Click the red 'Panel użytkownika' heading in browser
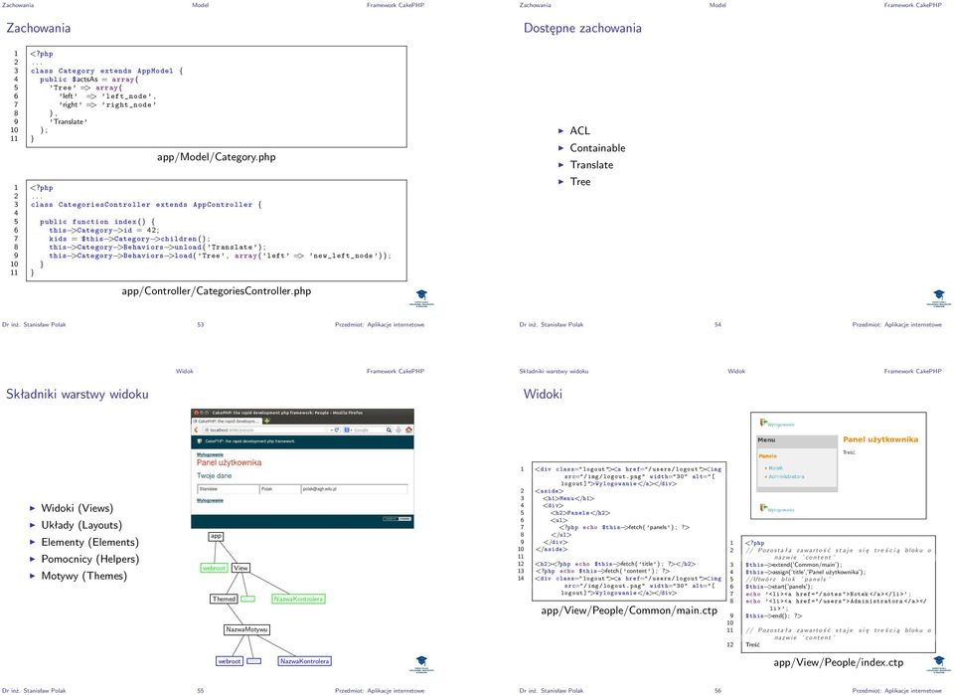Screen dimensions: 954x695 click(x=230, y=462)
